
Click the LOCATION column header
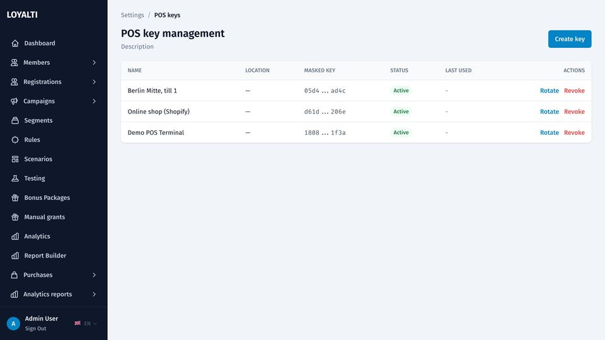[x=257, y=70]
